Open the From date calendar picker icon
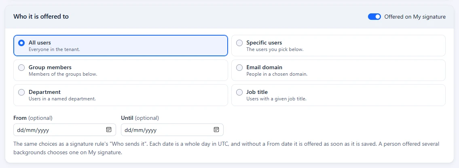Viewport: 459px width, 168px height. coord(109,130)
